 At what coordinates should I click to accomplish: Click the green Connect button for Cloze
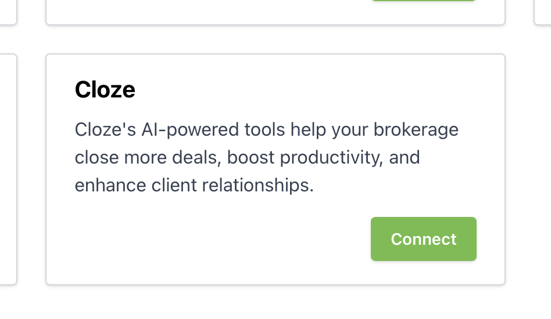click(x=423, y=239)
